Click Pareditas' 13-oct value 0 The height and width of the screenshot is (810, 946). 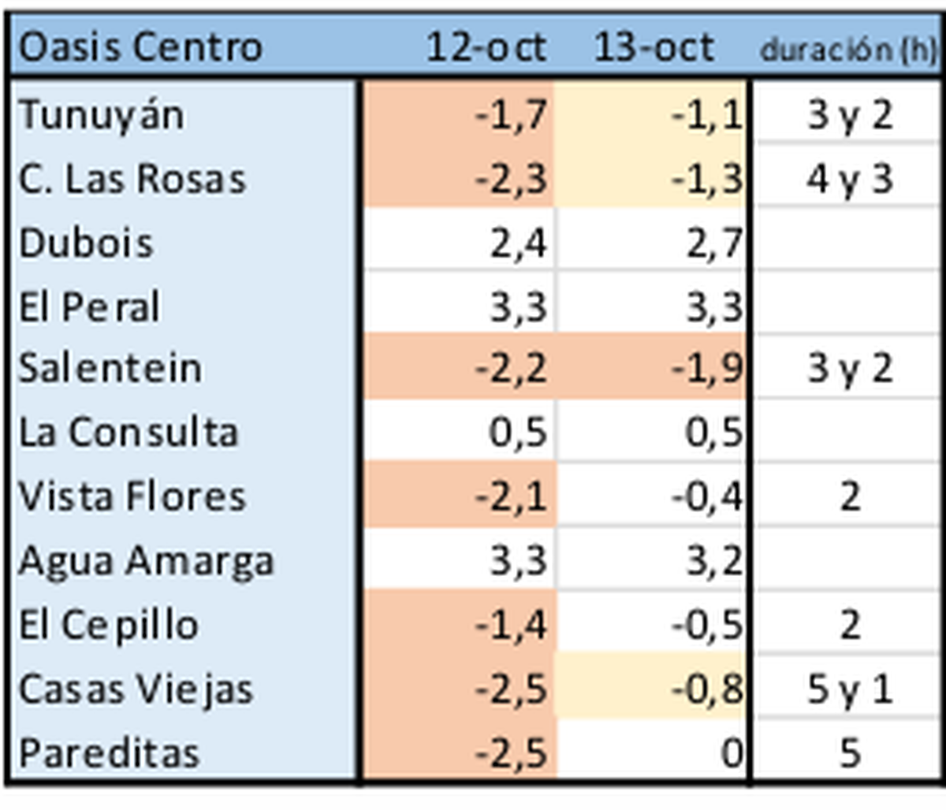pyautogui.click(x=732, y=752)
